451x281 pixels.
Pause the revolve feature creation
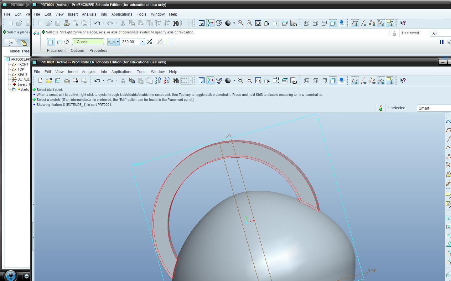(x=442, y=42)
